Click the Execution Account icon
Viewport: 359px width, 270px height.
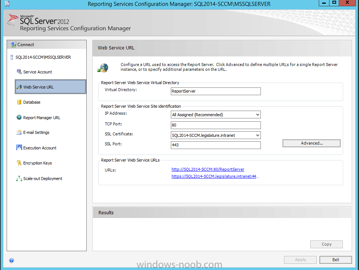(19, 148)
